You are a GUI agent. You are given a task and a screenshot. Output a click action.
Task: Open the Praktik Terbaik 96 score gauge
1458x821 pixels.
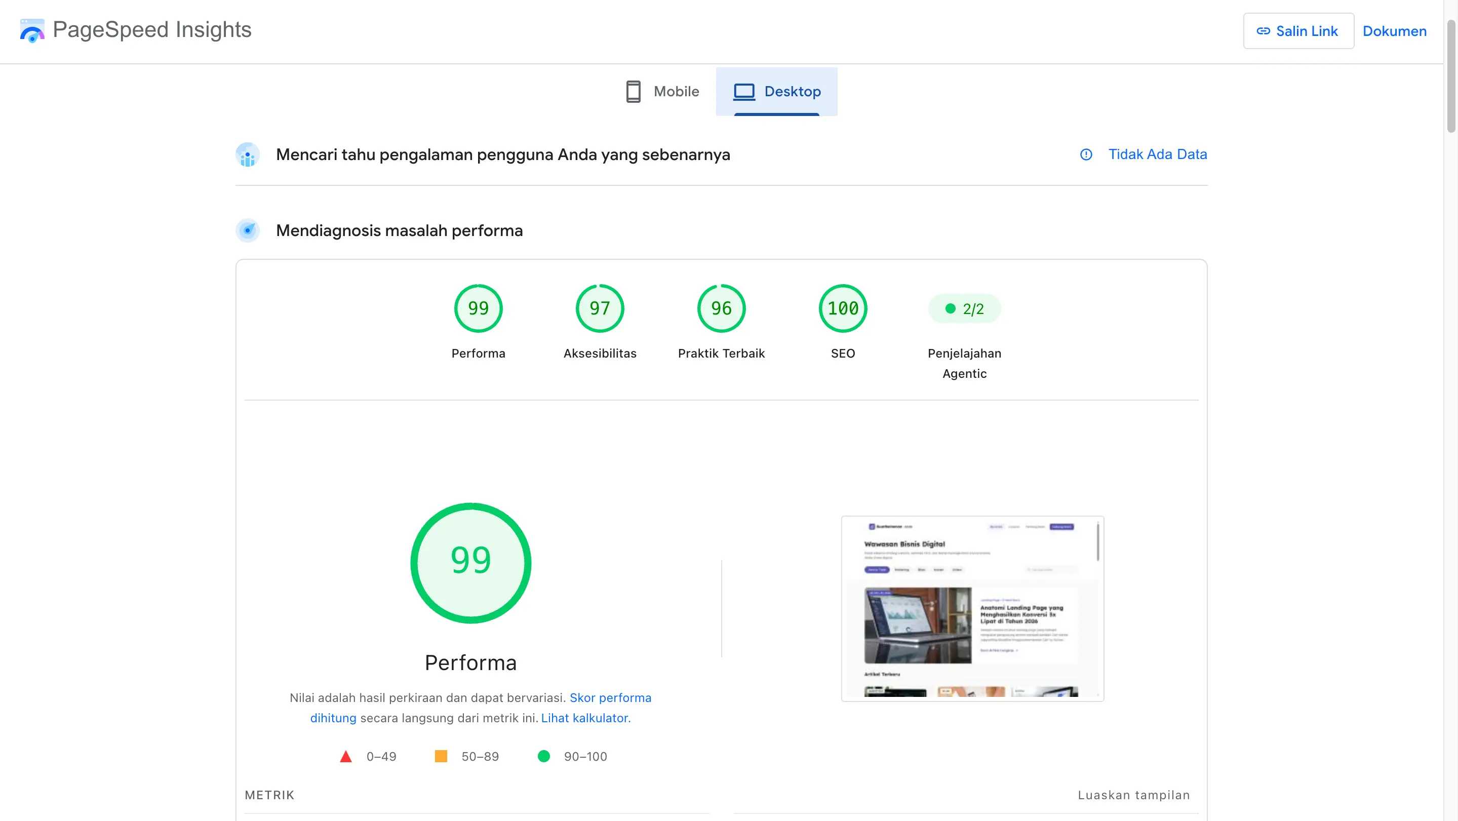pos(721,308)
